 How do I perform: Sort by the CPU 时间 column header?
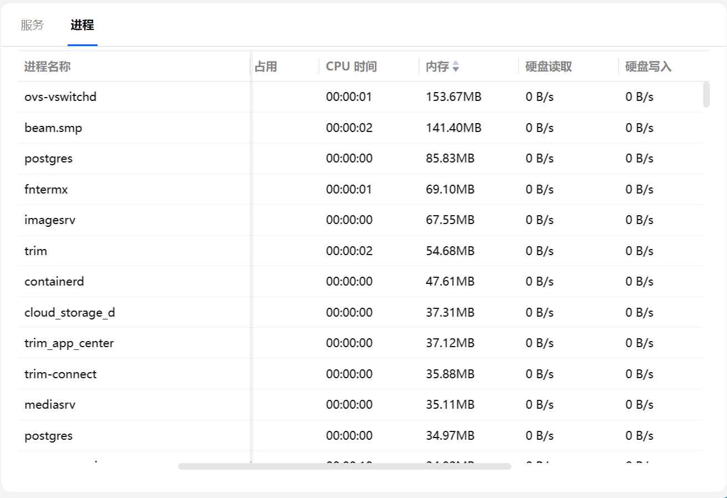pyautogui.click(x=352, y=67)
